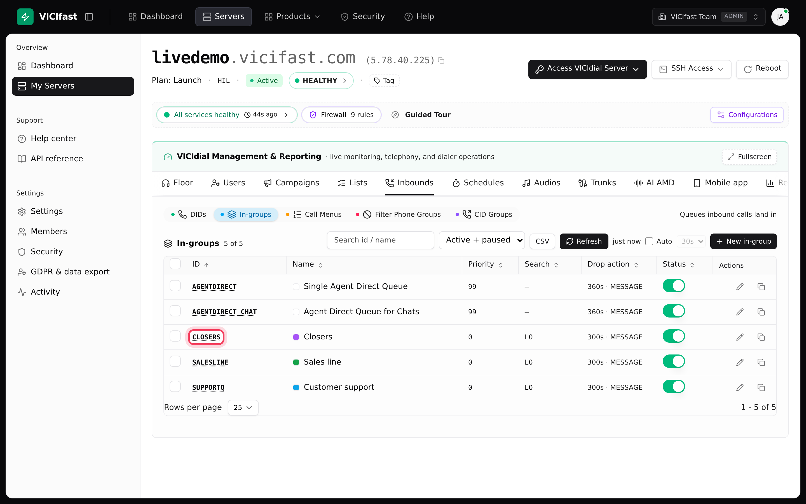Screen dimensions: 806x504
Task: Expand the Access VICIdial Server dropdown
Action: pos(587,69)
